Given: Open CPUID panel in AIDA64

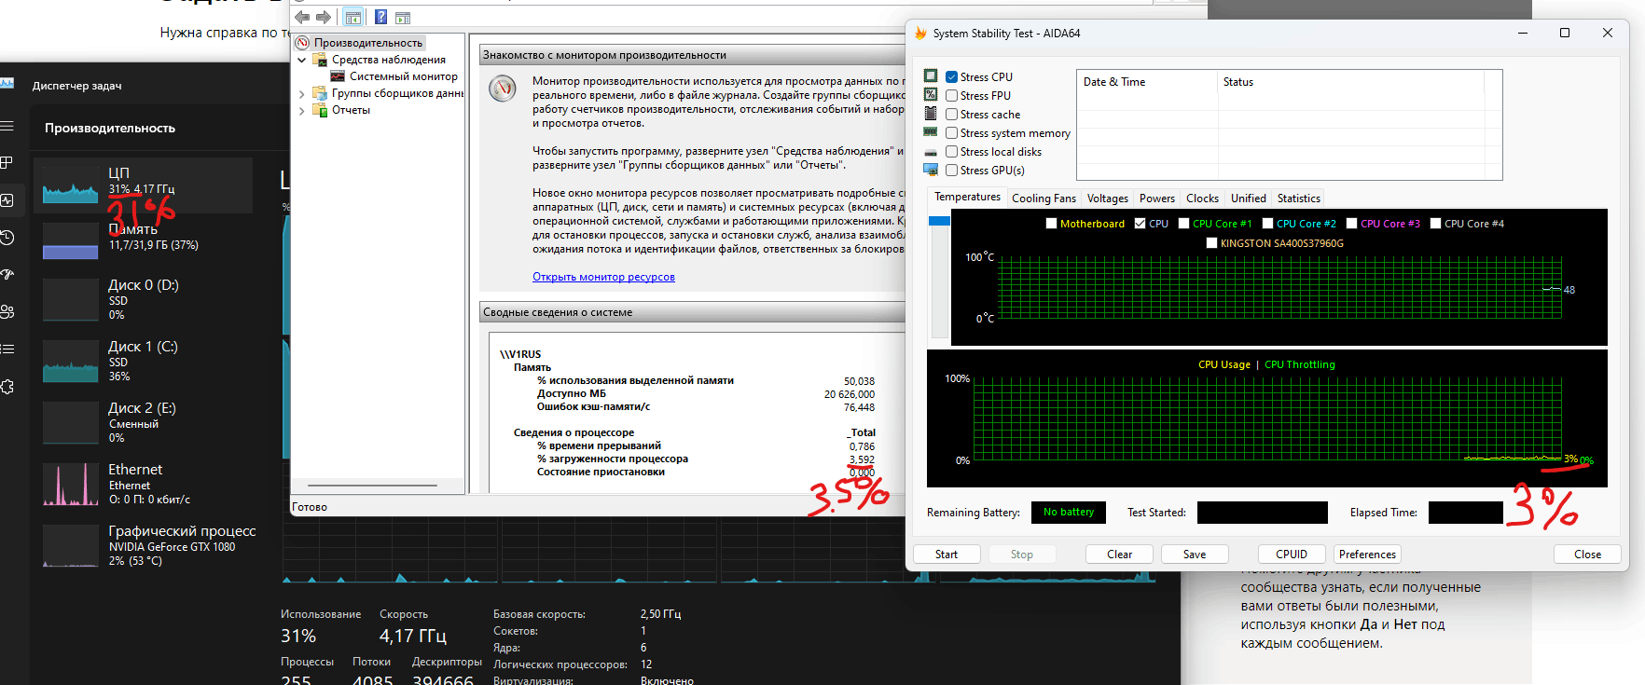Looking at the screenshot, I should click(1292, 555).
